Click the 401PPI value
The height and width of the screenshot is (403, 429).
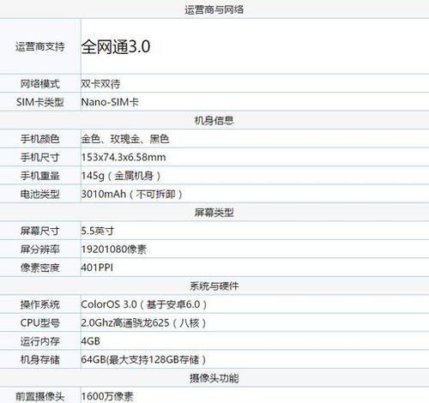click(97, 268)
